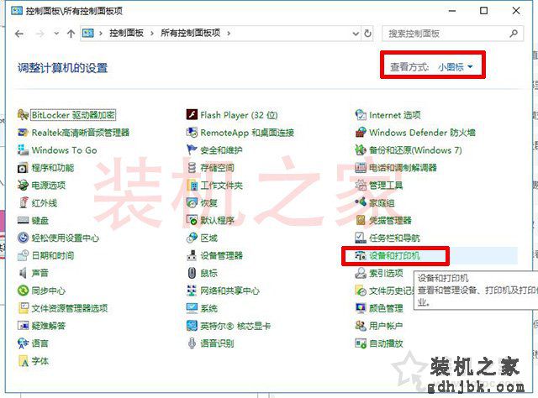The width and height of the screenshot is (538, 398).
Task: Click the 轻松使用设置中心 icon
Action: tap(23, 238)
